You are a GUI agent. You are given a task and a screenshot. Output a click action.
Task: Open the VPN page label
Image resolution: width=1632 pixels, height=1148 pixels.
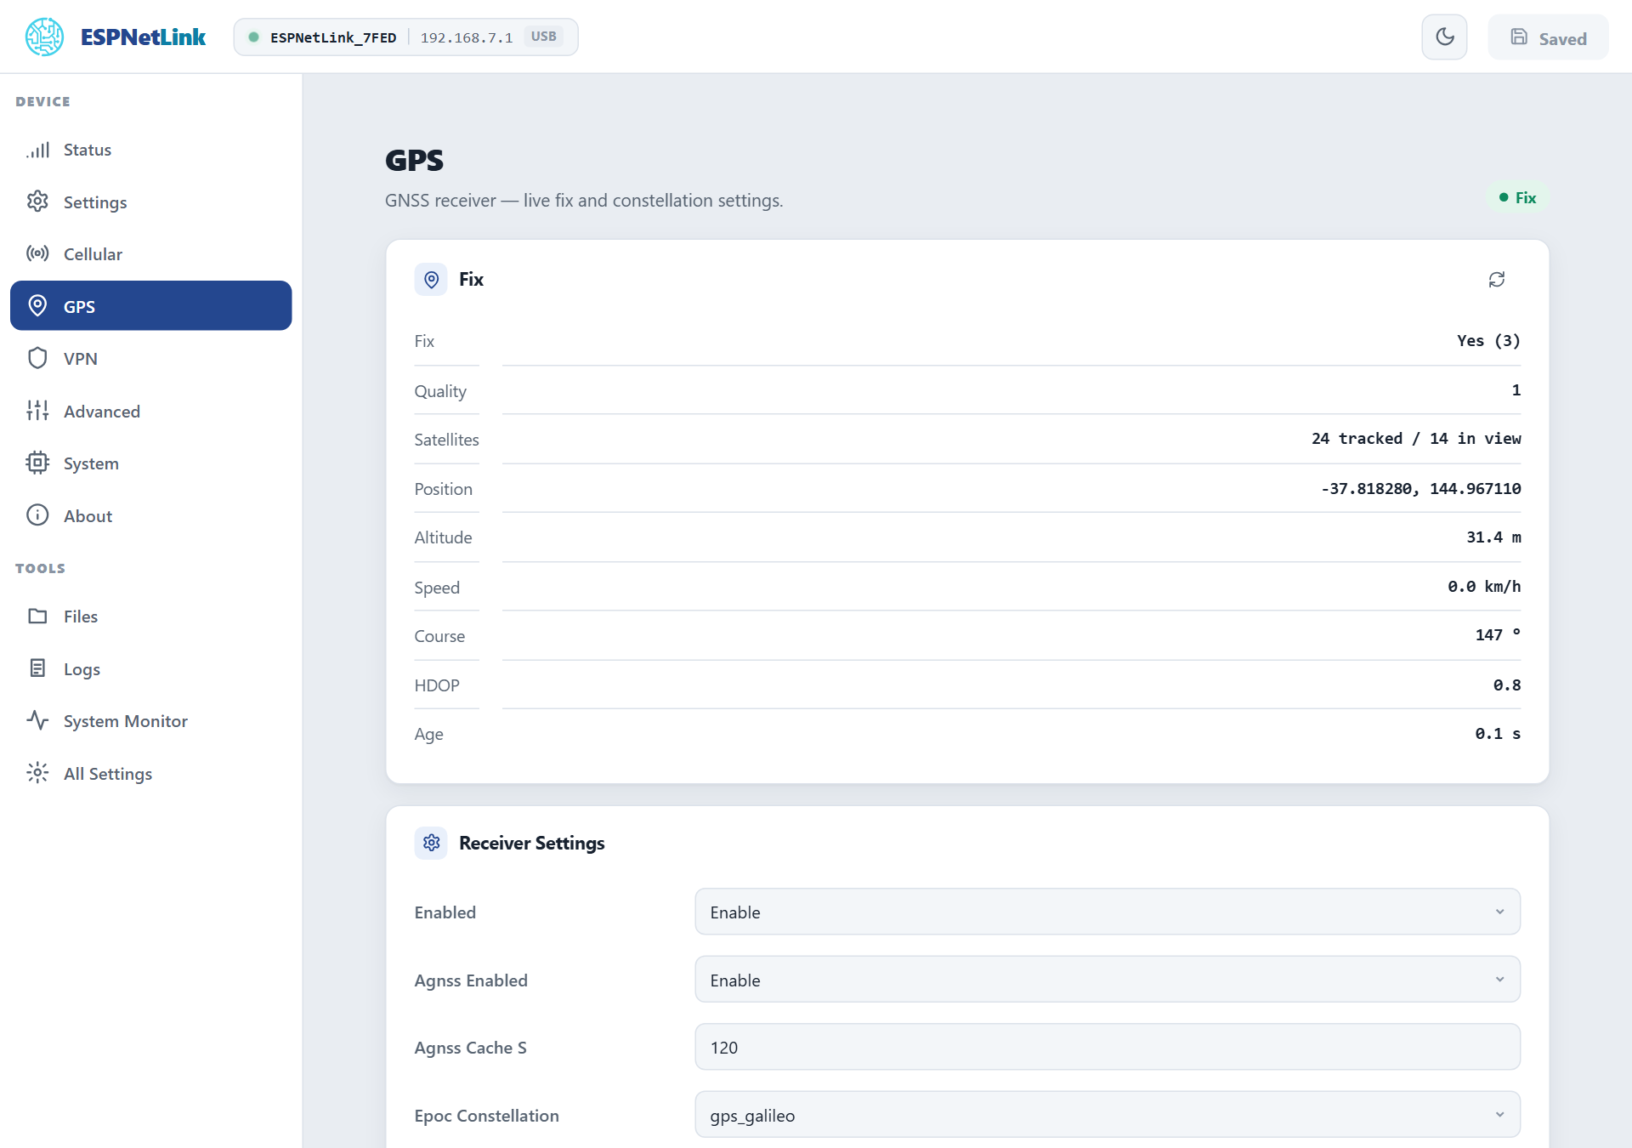point(81,359)
